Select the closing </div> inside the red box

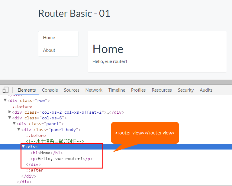[33, 165]
